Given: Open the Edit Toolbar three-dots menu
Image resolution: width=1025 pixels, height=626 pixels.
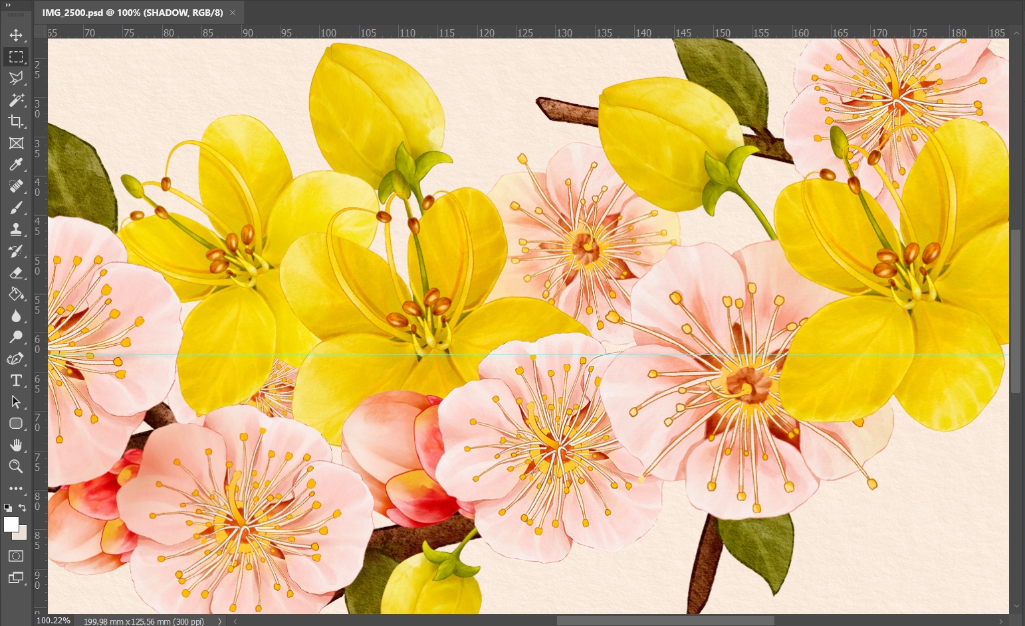Looking at the screenshot, I should 16,489.
